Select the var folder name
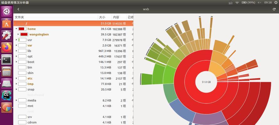The image size is (279, 125). [x=30, y=45]
